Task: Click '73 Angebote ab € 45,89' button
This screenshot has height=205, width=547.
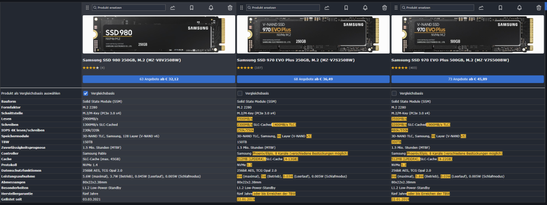Action: click(x=468, y=79)
